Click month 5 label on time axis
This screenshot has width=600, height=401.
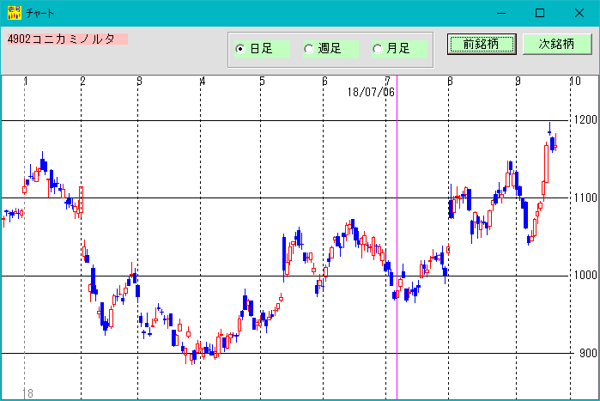pyautogui.click(x=262, y=81)
